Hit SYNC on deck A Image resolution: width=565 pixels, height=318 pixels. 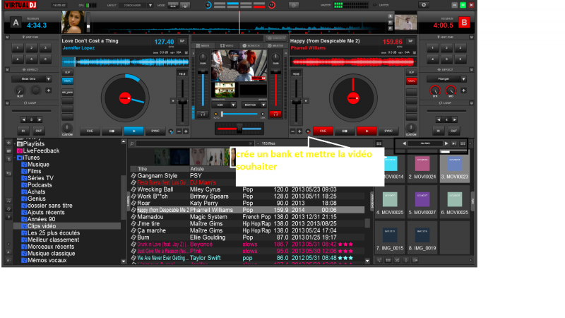tap(155, 131)
